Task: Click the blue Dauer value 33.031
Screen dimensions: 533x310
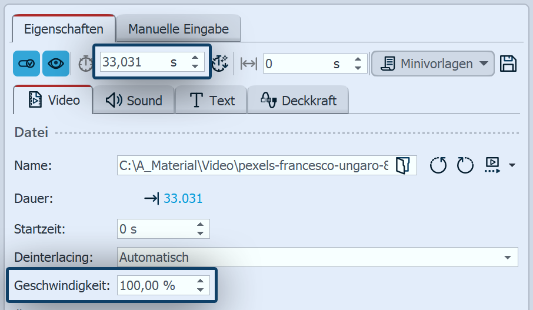Action: (182, 199)
